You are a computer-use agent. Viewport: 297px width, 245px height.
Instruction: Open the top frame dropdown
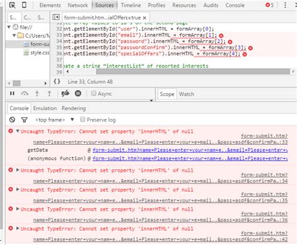point(55,120)
